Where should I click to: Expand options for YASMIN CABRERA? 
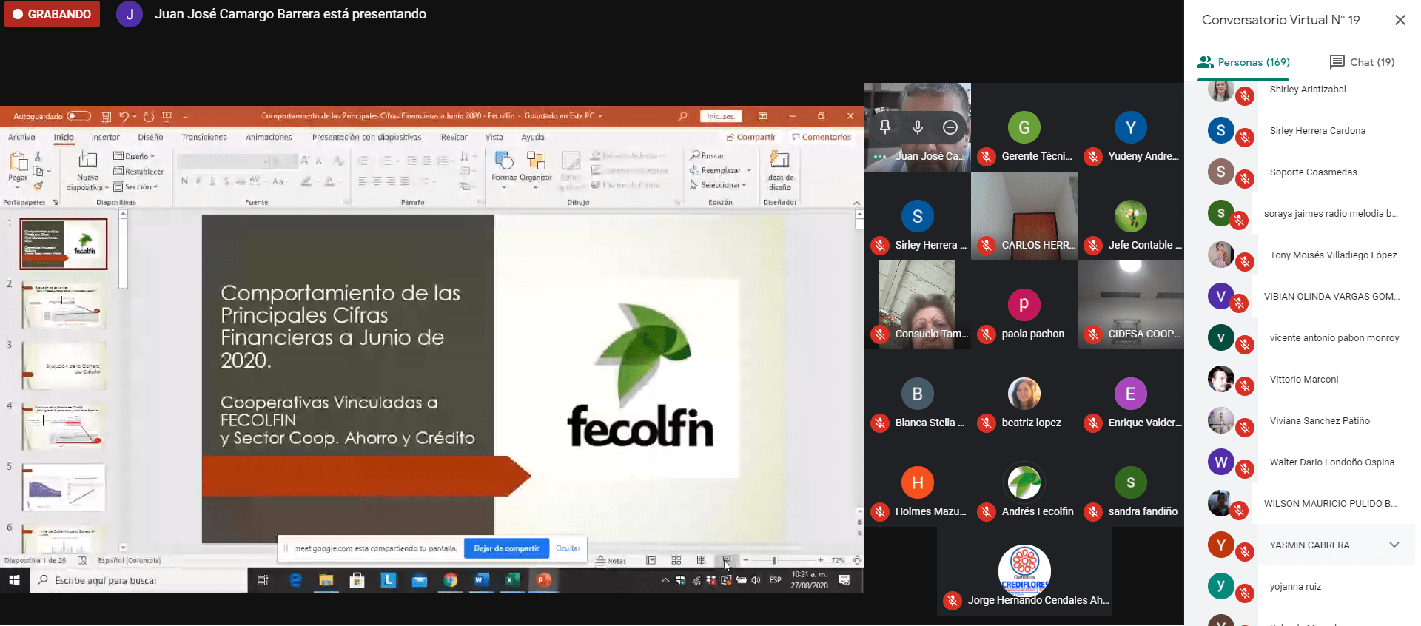[1394, 545]
